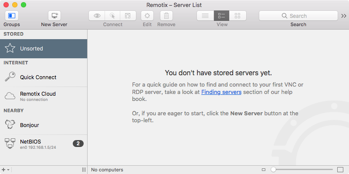Switch to plain list view
349x174 pixels.
pos(205,16)
